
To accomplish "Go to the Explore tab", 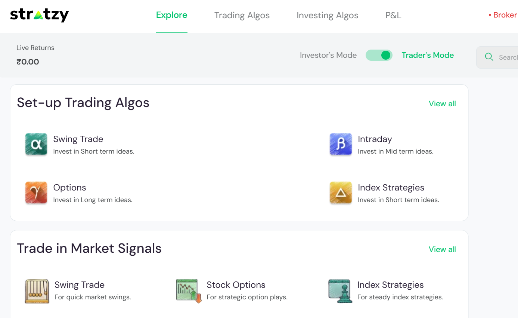I will [171, 15].
